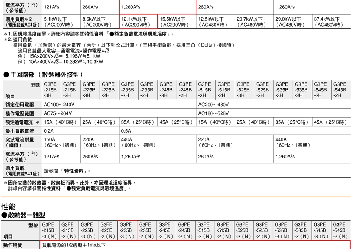The width and height of the screenshot is (352, 249).
Task: Click the 額定使用電壓 row header
Action: click(x=22, y=105)
